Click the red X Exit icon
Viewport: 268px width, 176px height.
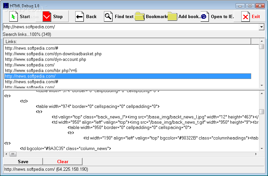pyautogui.click(x=246, y=16)
